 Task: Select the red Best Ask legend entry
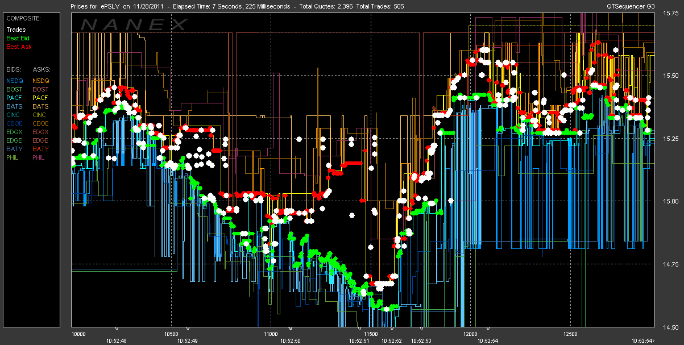[18, 46]
